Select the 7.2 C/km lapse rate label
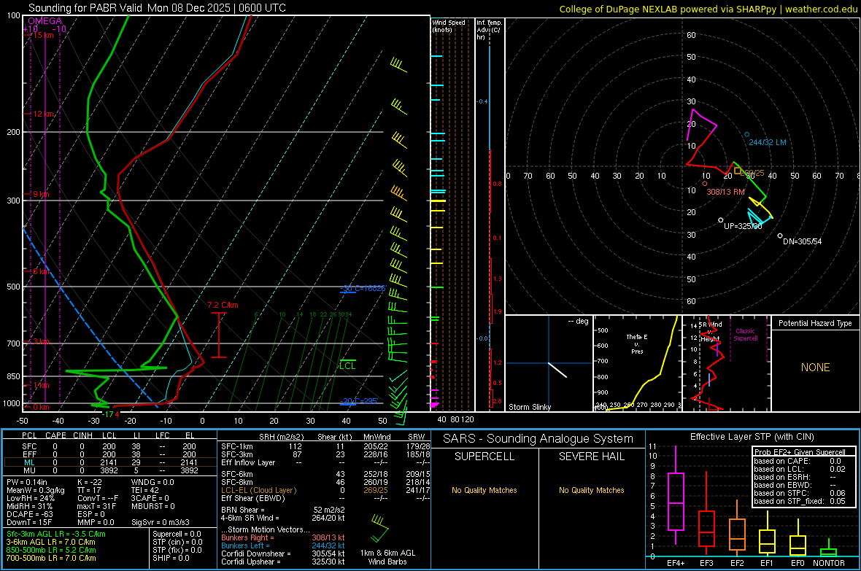This screenshot has height=571, width=861. [x=223, y=305]
